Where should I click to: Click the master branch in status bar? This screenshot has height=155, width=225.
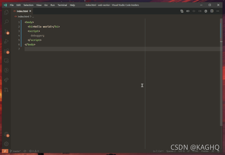(15, 151)
